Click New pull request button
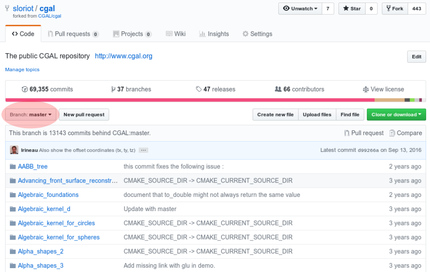Viewport: 430px width, 272px height. click(84, 114)
